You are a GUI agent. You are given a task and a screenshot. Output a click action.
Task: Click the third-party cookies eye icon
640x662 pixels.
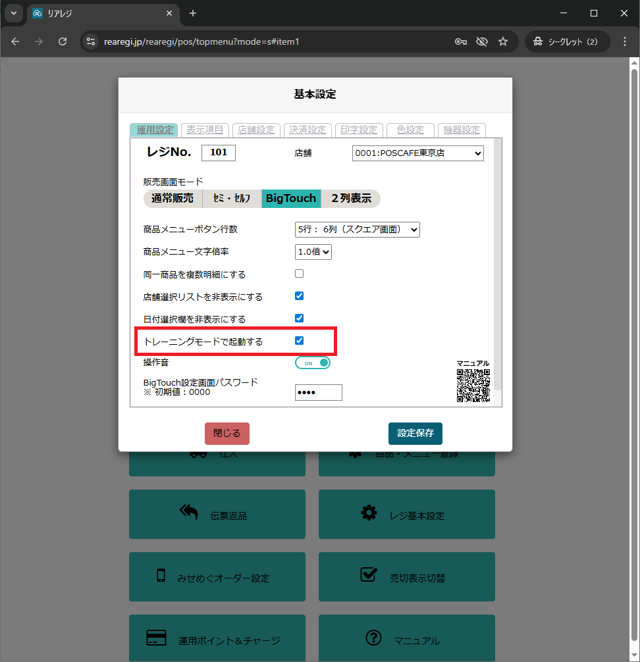(x=481, y=41)
